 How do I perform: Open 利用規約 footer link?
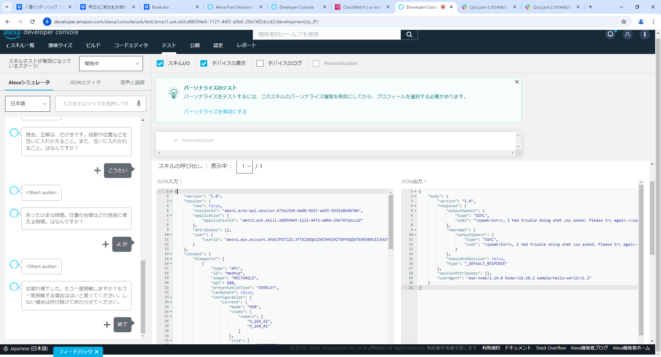tap(491, 348)
